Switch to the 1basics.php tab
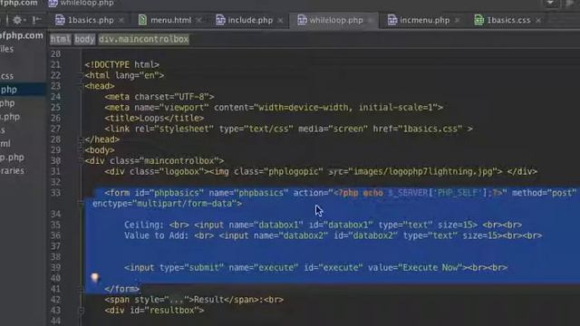Viewport: 580px width, 326px height. [x=91, y=20]
